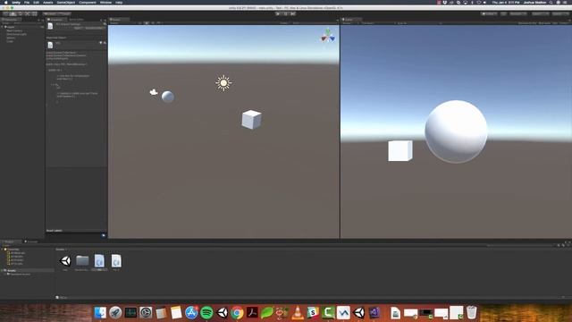Open the Game view Display dropdown
This screenshot has height=322, width=572.
pyautogui.click(x=349, y=23)
